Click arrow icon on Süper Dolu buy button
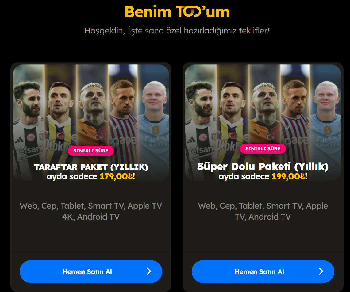This screenshot has width=350, height=292. (321, 271)
